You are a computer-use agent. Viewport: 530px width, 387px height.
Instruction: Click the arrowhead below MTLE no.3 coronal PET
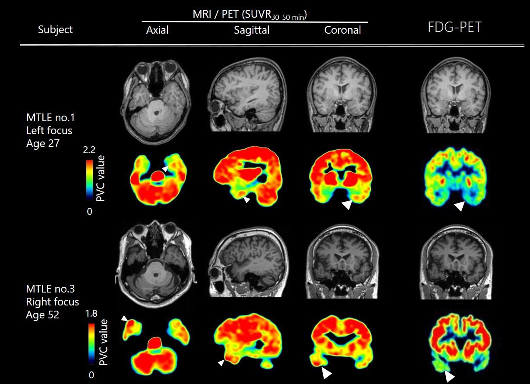click(x=327, y=374)
